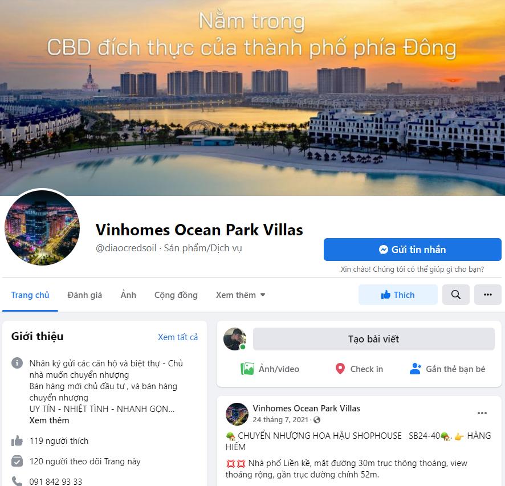Open the page options three-dot menu
Image resolution: width=505 pixels, height=486 pixels.
point(487,295)
